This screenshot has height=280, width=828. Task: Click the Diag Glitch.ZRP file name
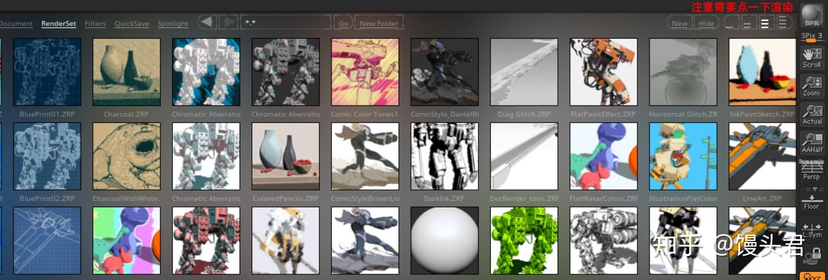[524, 114]
